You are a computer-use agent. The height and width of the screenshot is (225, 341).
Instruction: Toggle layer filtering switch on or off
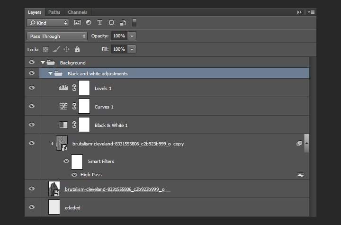point(134,23)
